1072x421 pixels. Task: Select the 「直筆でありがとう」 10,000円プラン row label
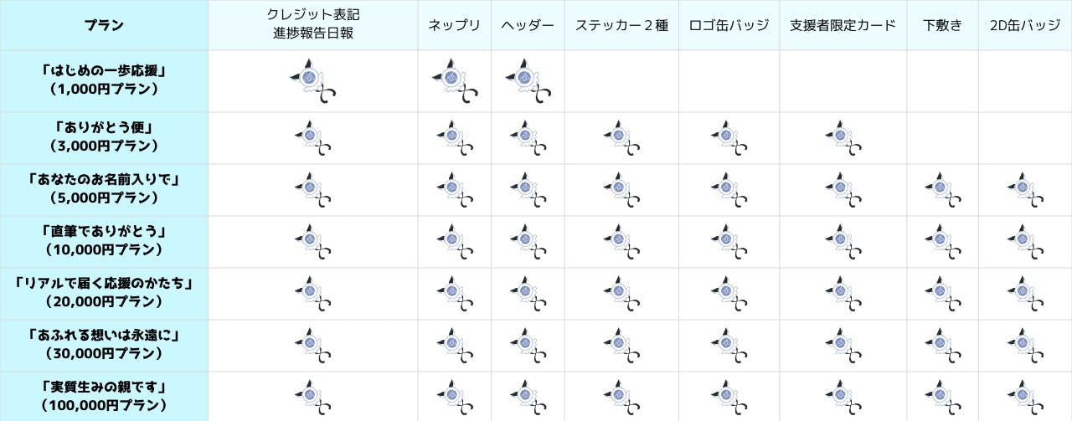tap(104, 241)
